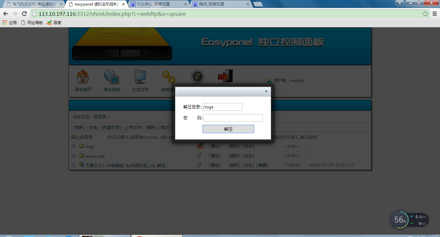Click the red arrow logout door icon

[225, 76]
